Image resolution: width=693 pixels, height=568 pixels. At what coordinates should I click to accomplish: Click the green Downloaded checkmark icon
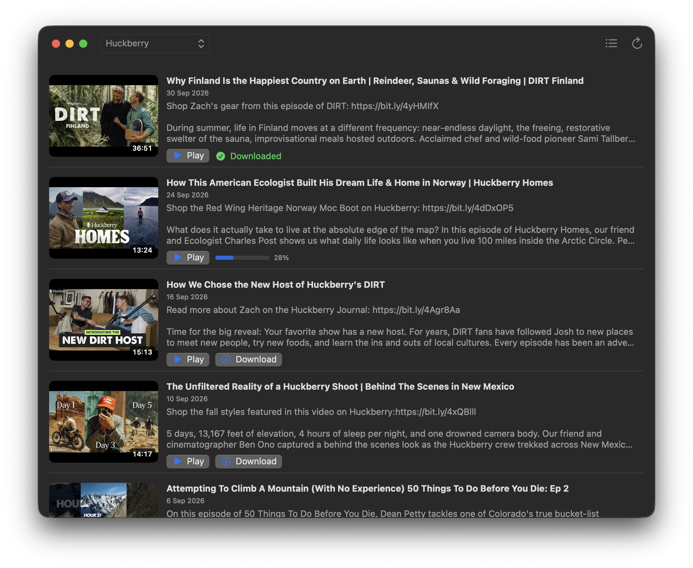click(221, 156)
